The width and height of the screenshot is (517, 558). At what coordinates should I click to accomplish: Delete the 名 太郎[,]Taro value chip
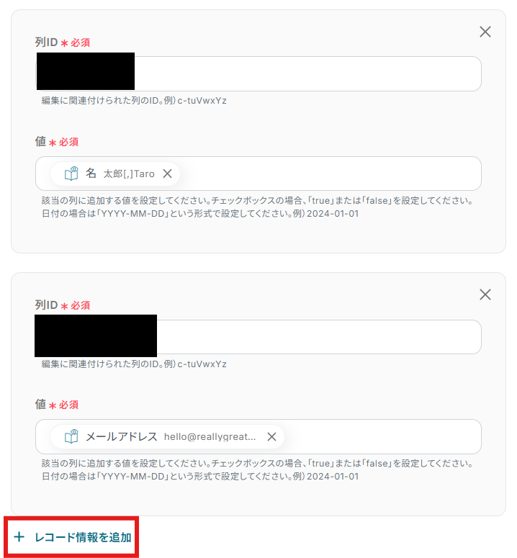[x=167, y=174]
